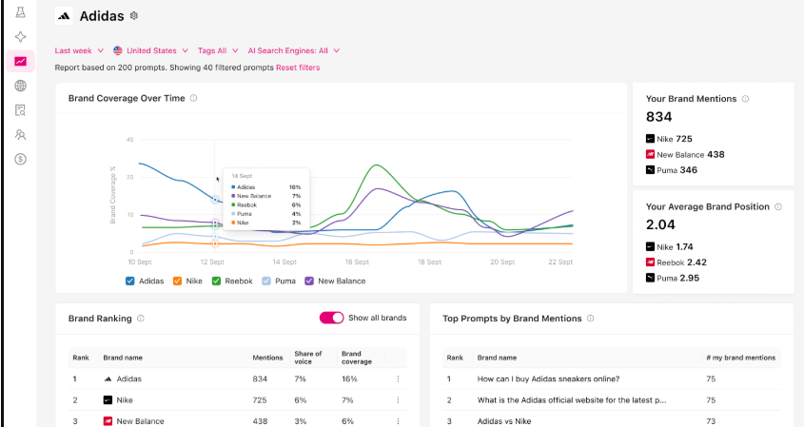Screen dimensions: 804x427
Task: Select the trend chart icon in sidebar
Action: pyautogui.click(x=20, y=62)
